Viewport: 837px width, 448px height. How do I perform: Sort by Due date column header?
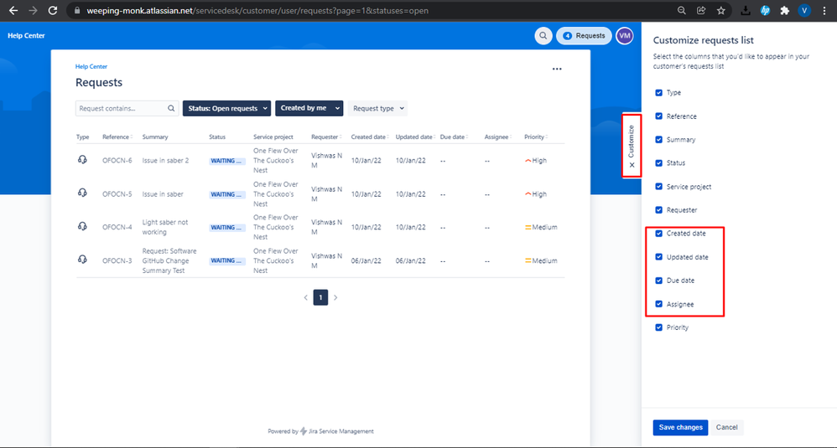click(x=454, y=136)
